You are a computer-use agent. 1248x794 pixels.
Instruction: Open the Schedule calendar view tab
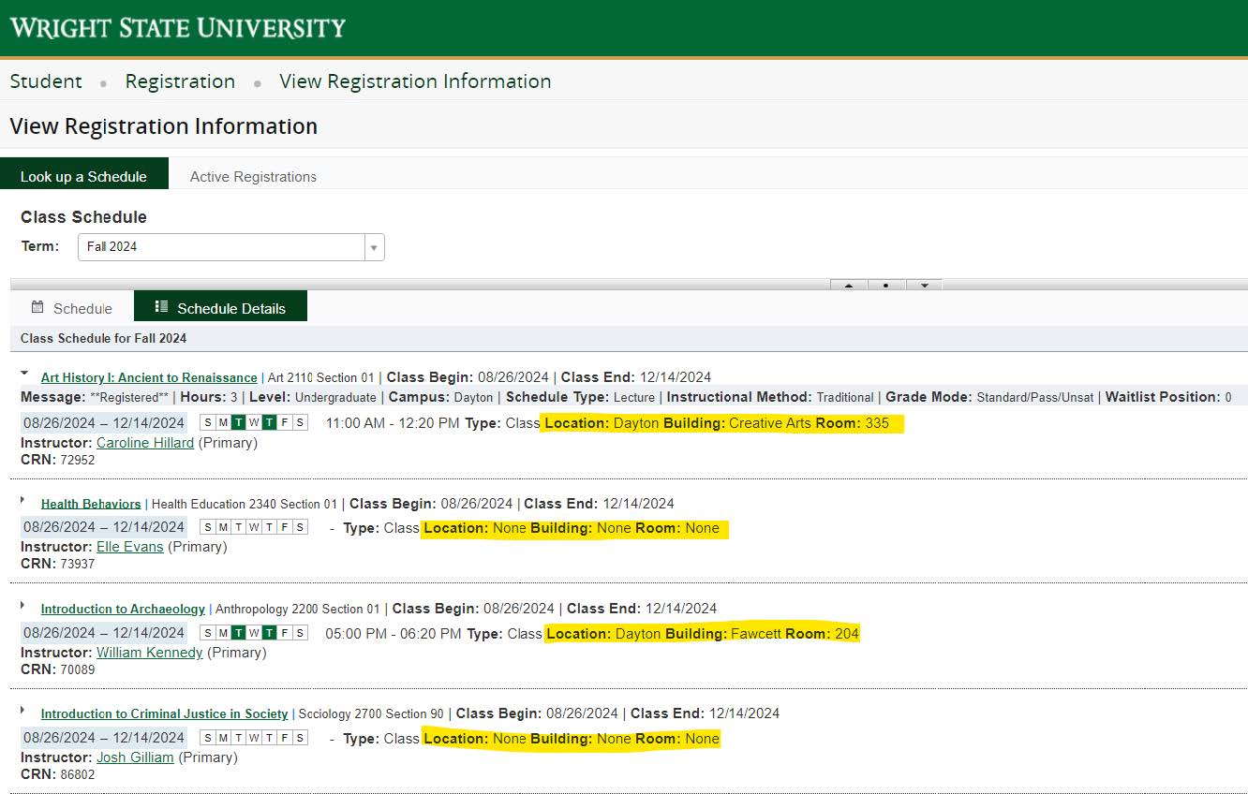(x=71, y=308)
